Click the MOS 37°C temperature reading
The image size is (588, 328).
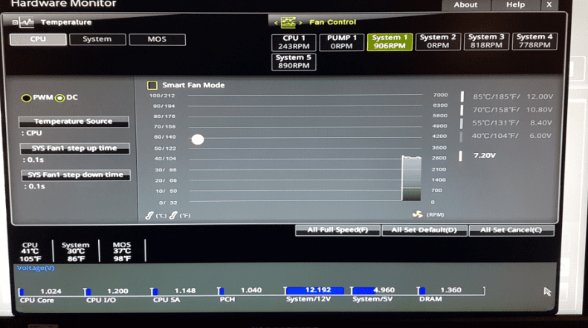(122, 252)
